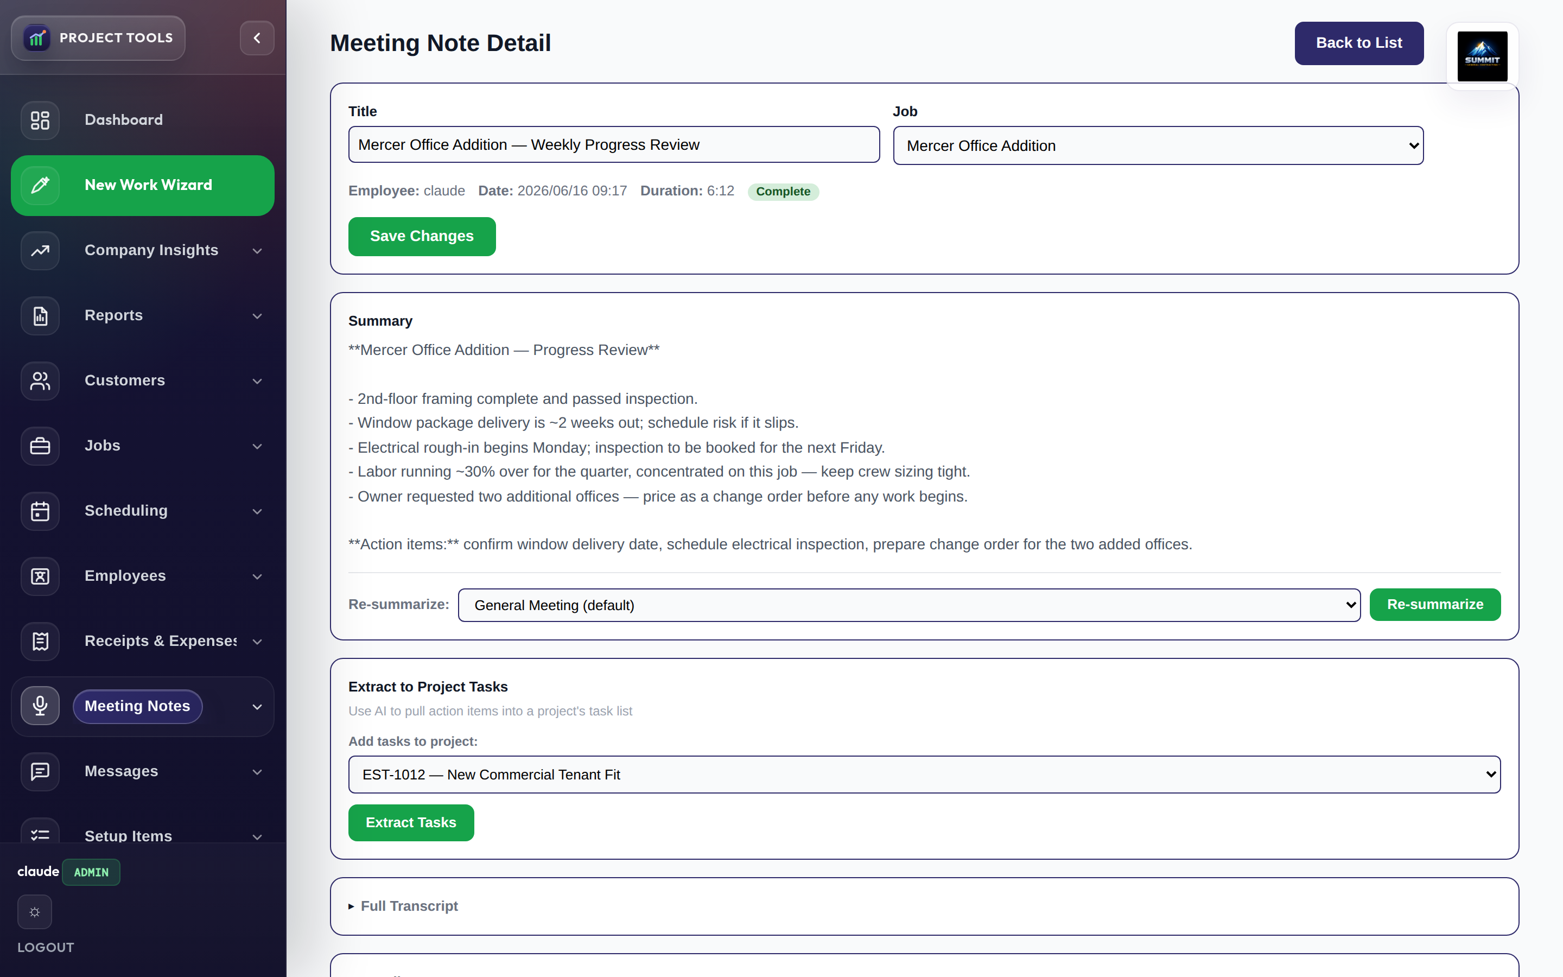
Task: Open the Re-summarize template dropdown
Action: click(908, 605)
